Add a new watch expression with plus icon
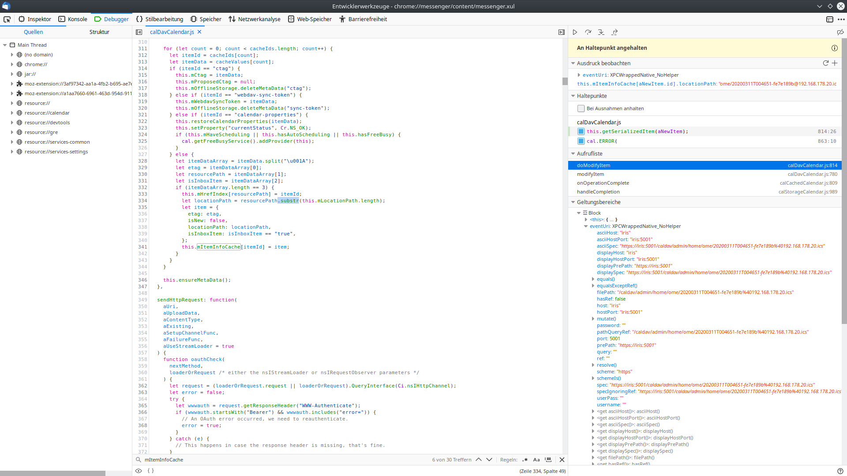Screen dimensions: 847x476 pyautogui.click(x=835, y=63)
